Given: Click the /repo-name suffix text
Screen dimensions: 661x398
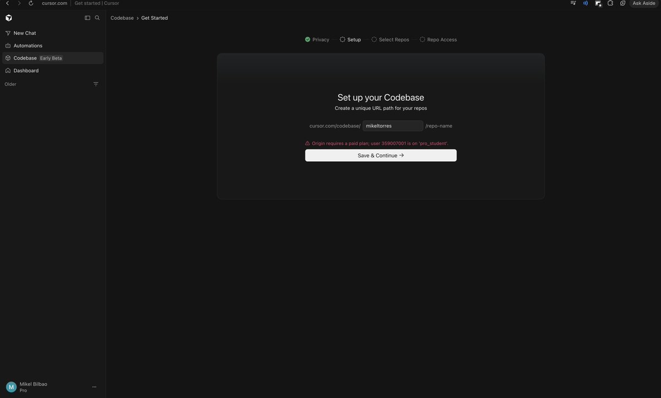Looking at the screenshot, I should click(x=439, y=126).
